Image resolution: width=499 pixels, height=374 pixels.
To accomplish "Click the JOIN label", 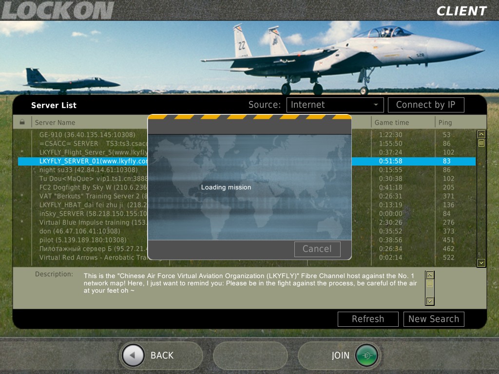I will point(340,355).
